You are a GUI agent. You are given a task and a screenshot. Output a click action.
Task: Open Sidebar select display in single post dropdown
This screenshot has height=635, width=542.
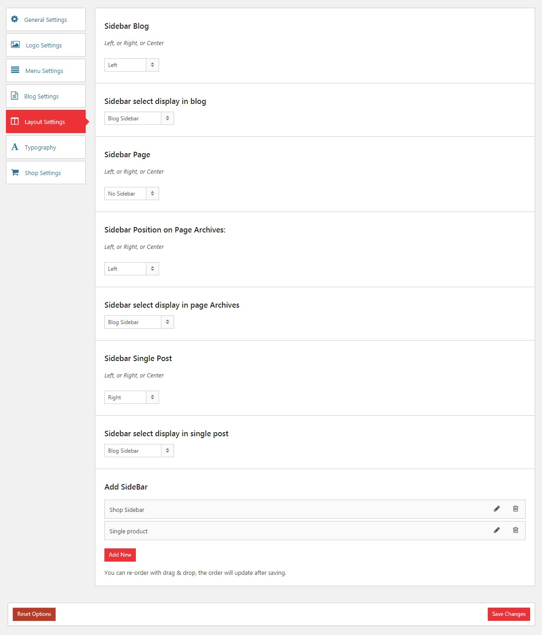[139, 451]
